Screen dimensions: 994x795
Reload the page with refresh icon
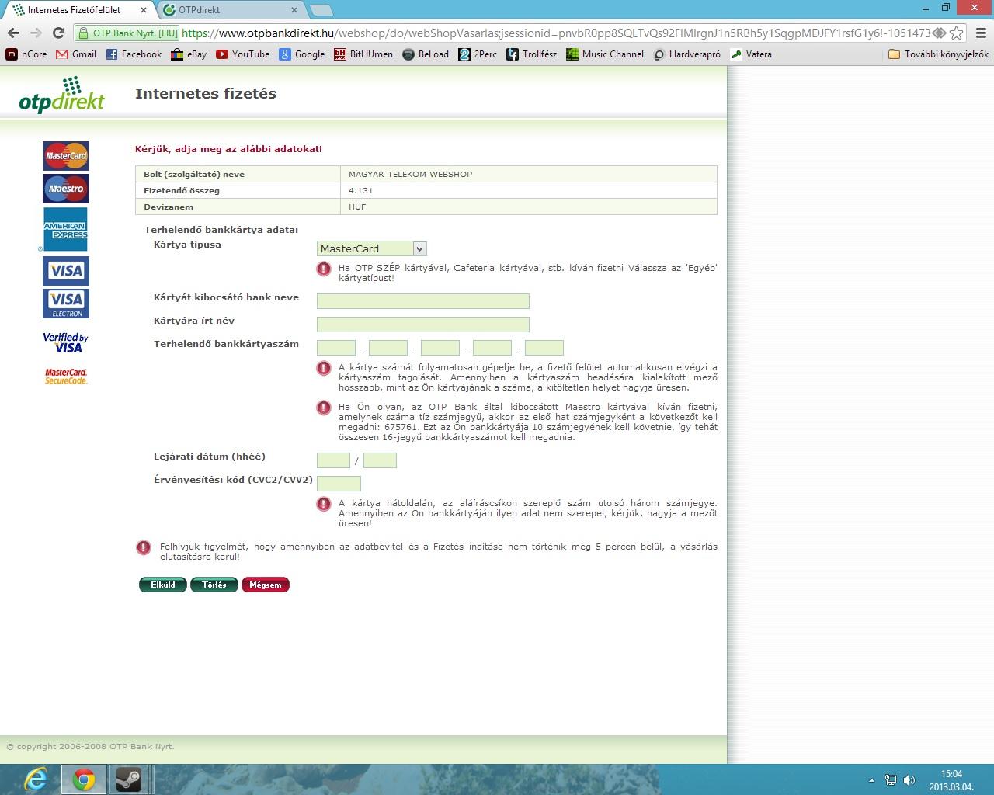(x=58, y=33)
